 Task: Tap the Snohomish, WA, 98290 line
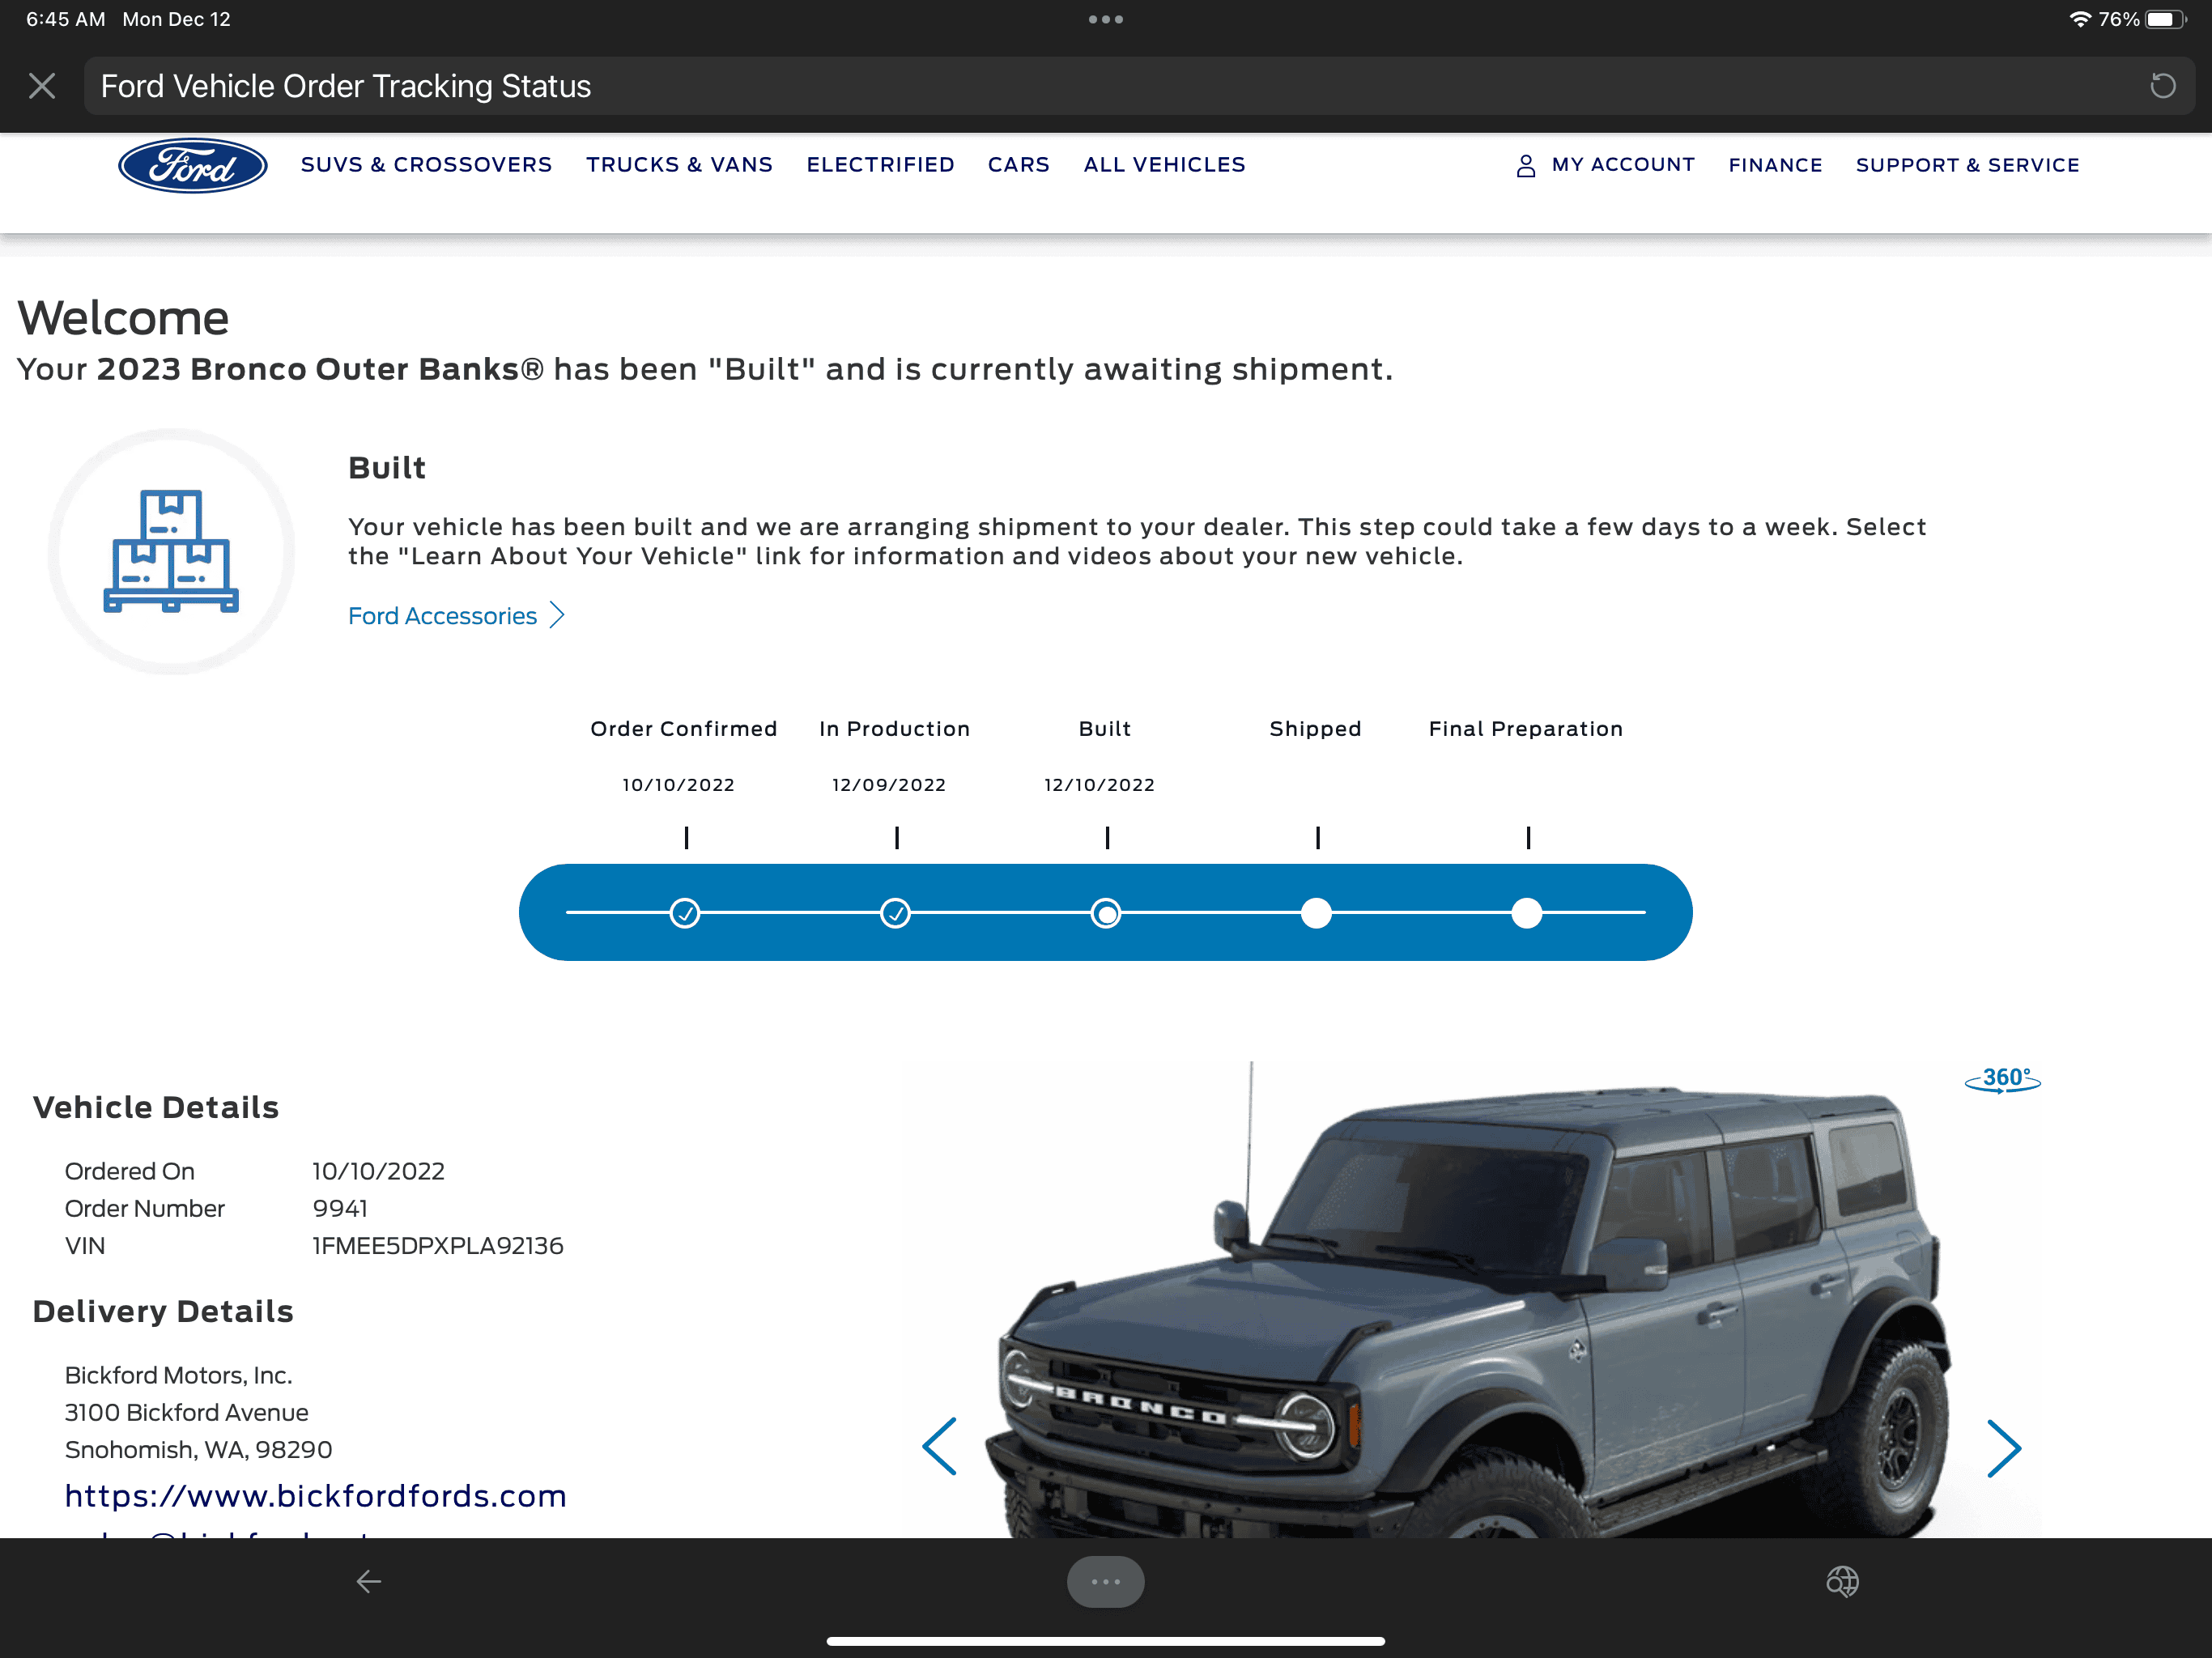point(198,1450)
